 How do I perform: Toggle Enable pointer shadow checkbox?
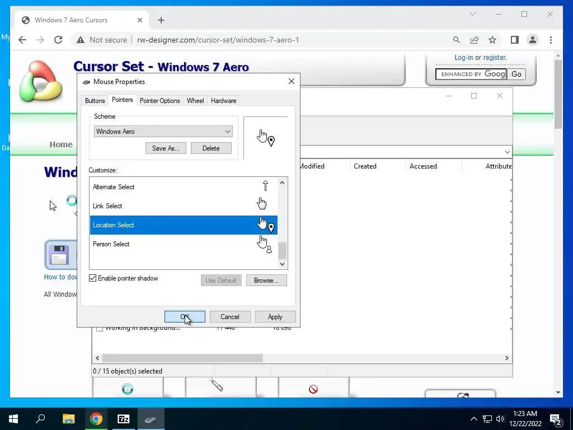(x=93, y=278)
